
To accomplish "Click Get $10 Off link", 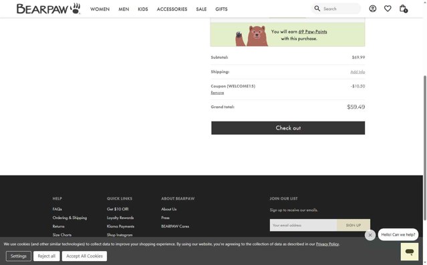I will [118, 209].
